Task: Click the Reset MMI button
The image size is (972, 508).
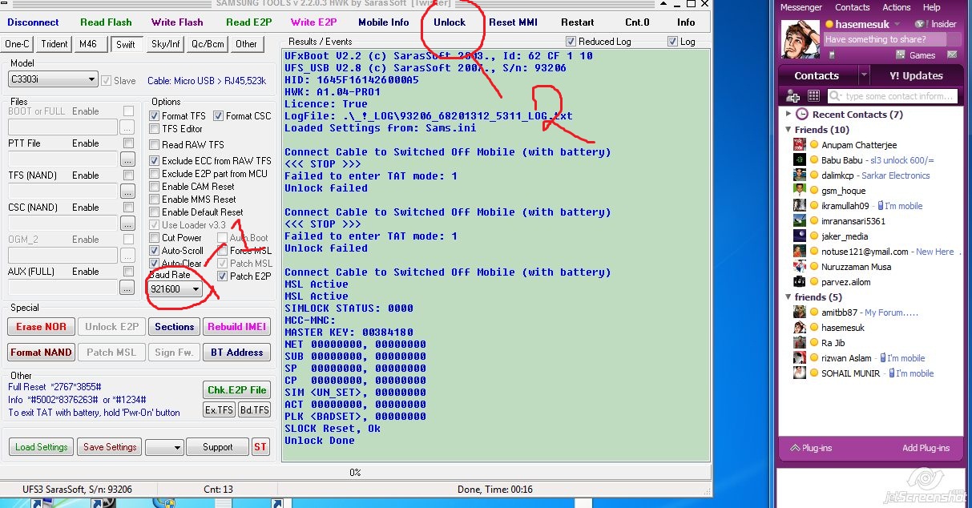Action: pyautogui.click(x=514, y=22)
